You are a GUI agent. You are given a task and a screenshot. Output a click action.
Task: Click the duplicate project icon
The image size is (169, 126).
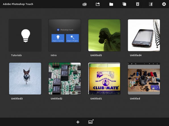click(x=124, y=4)
